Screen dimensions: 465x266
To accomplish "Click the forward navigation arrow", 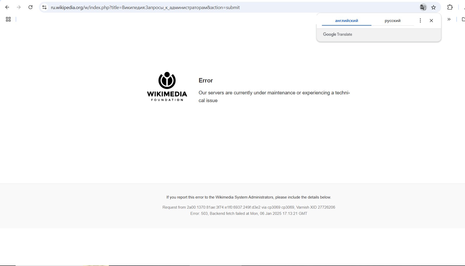I will (x=19, y=7).
